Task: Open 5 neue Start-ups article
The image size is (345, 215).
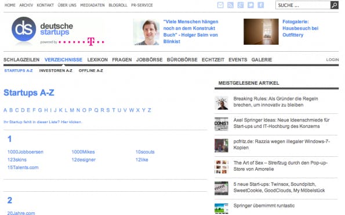Action: coord(279,188)
